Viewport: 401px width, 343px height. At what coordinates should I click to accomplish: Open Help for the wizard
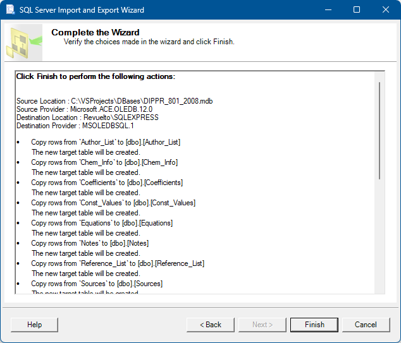point(35,325)
